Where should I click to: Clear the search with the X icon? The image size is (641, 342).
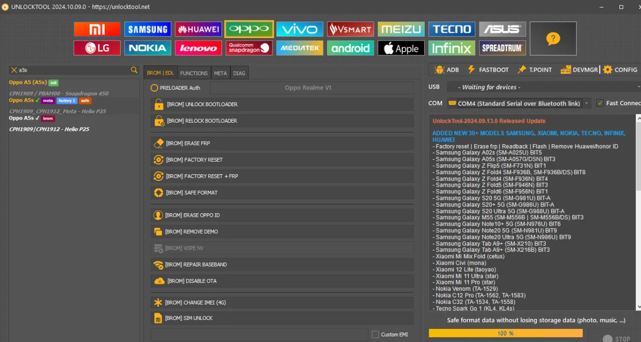pos(14,70)
